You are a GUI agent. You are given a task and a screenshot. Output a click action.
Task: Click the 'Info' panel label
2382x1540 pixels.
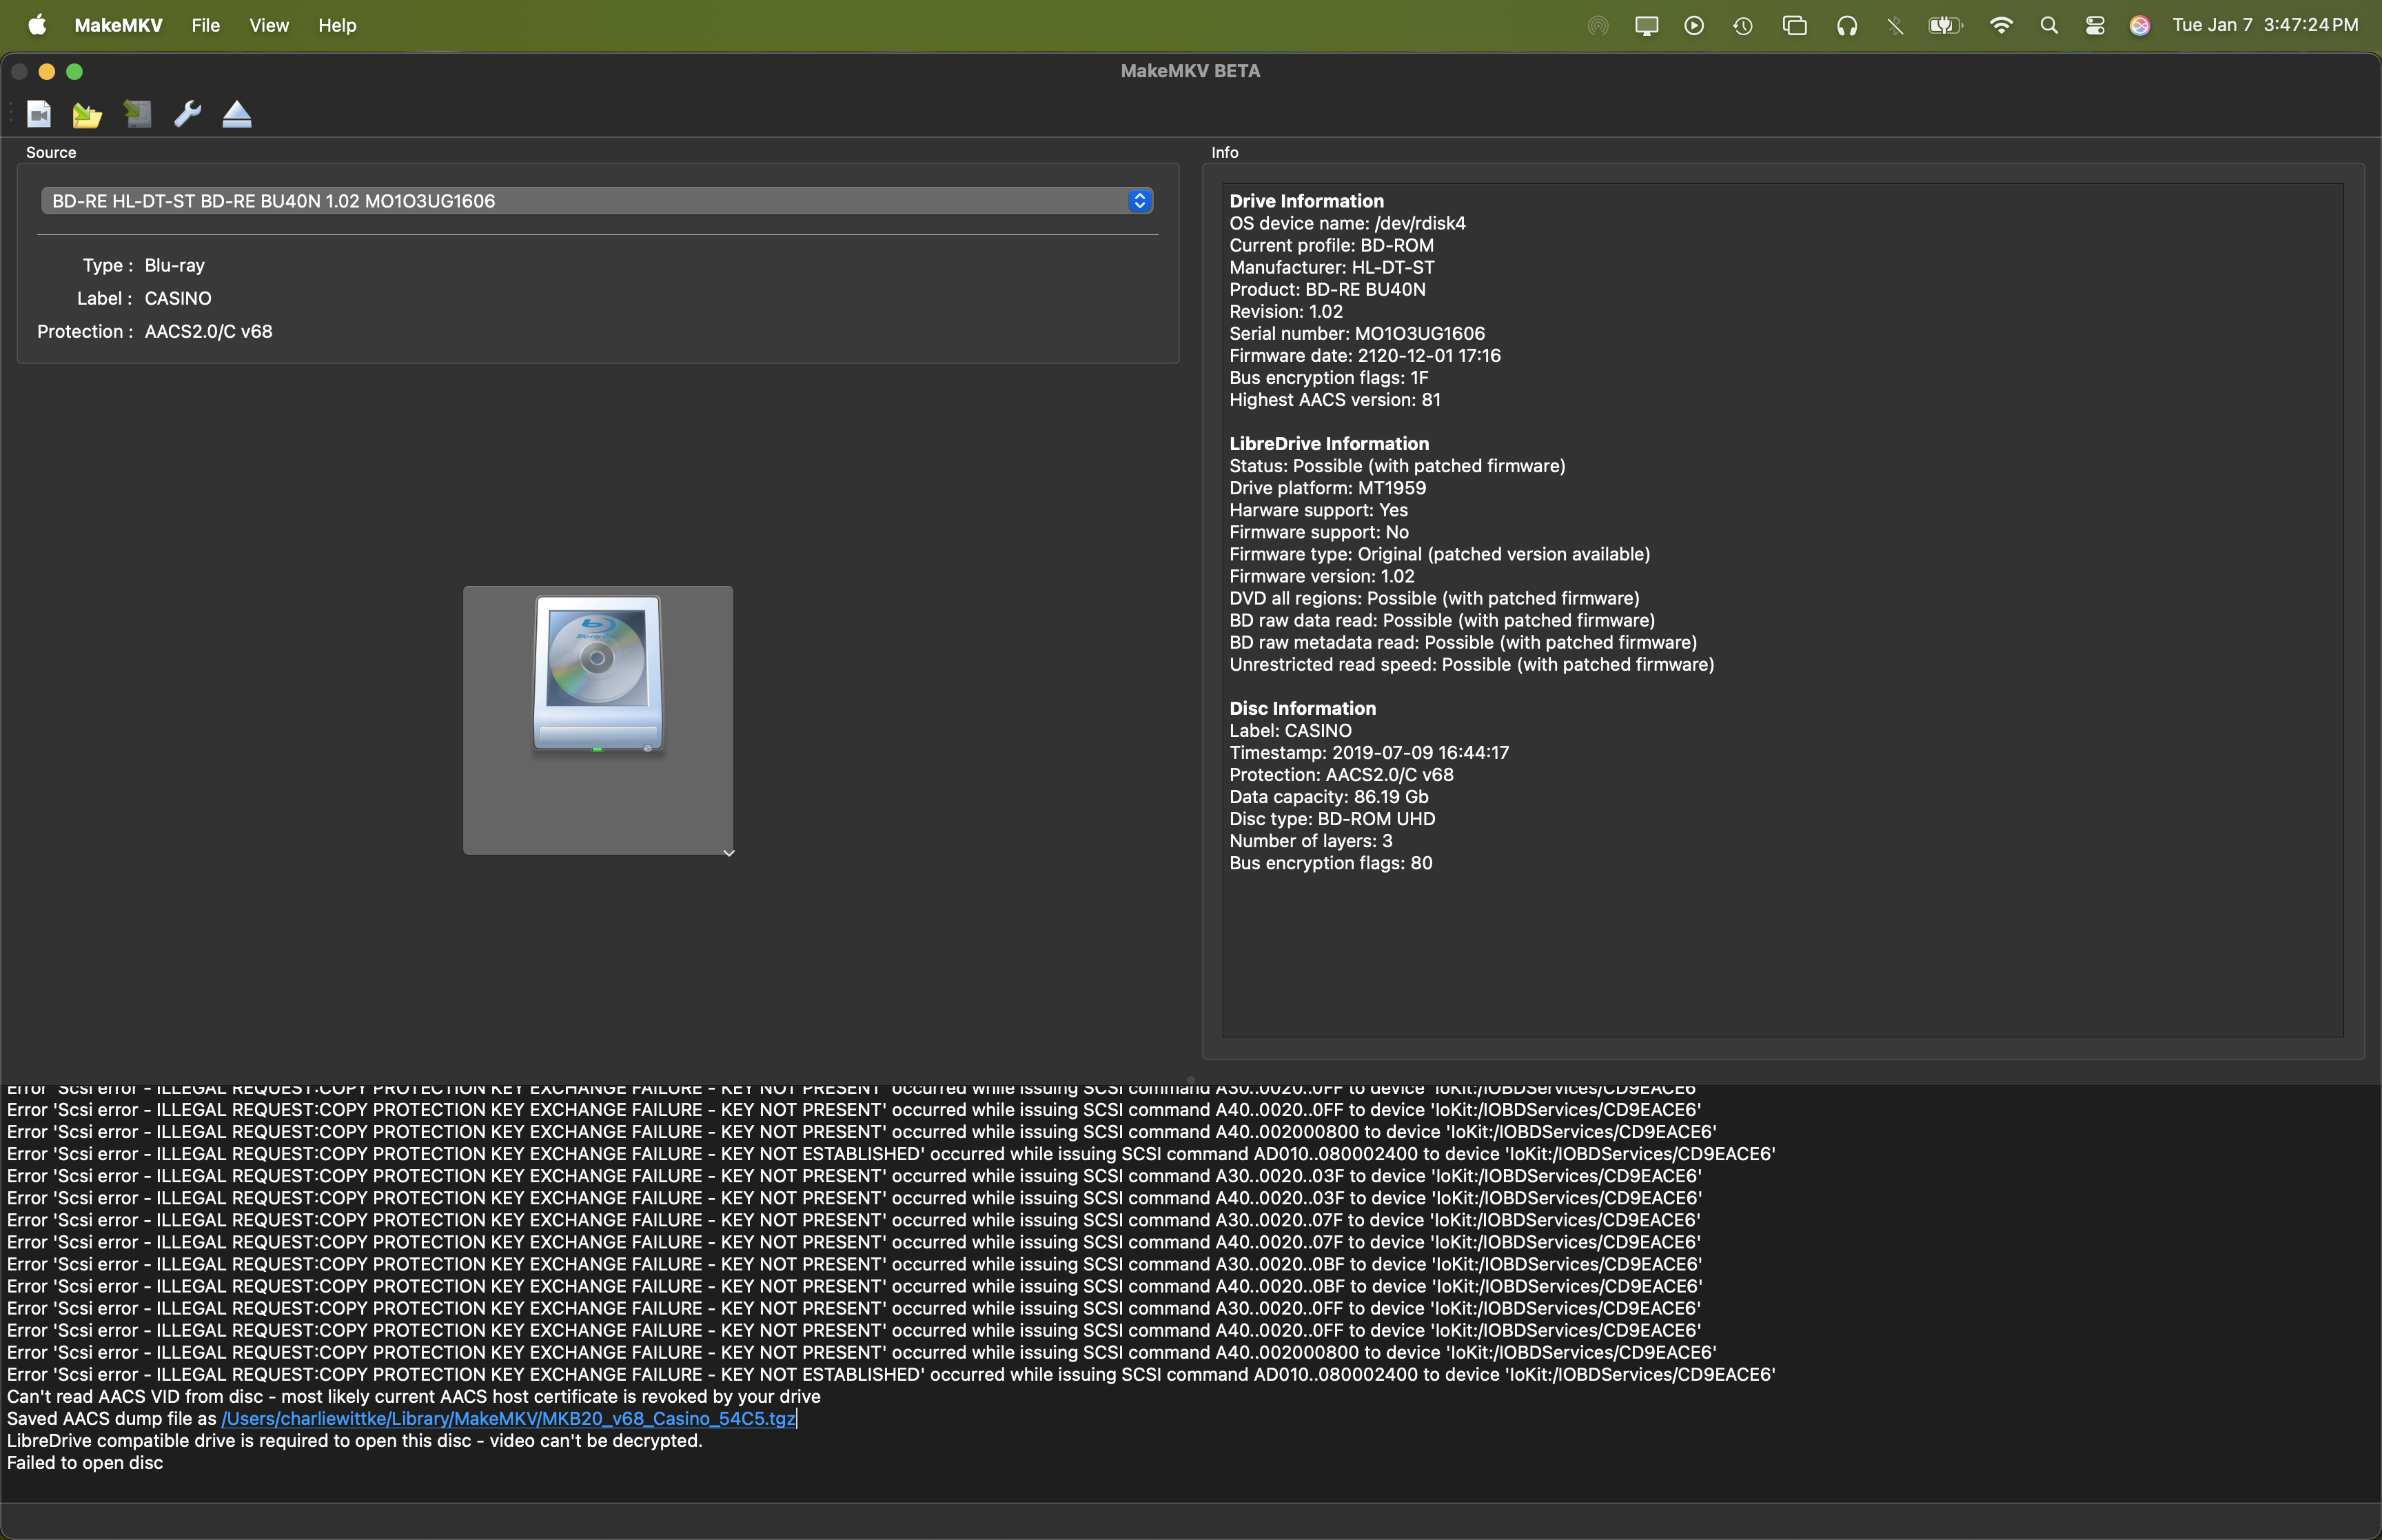(1225, 152)
